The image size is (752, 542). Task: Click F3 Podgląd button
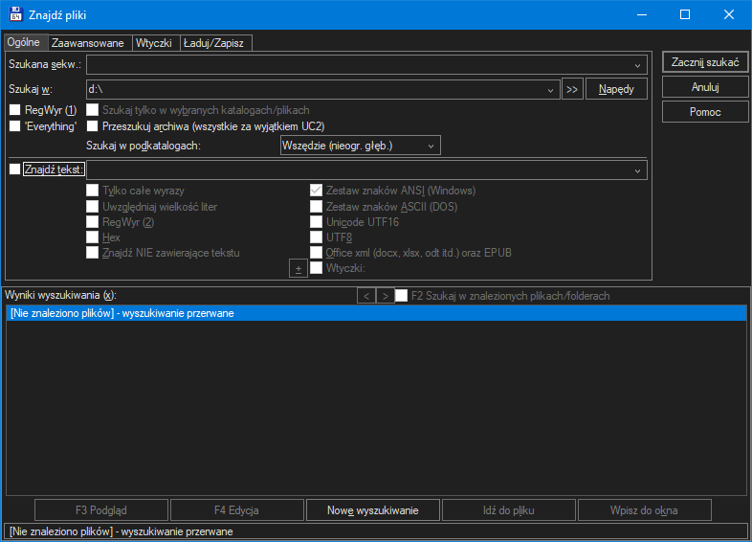(x=101, y=510)
